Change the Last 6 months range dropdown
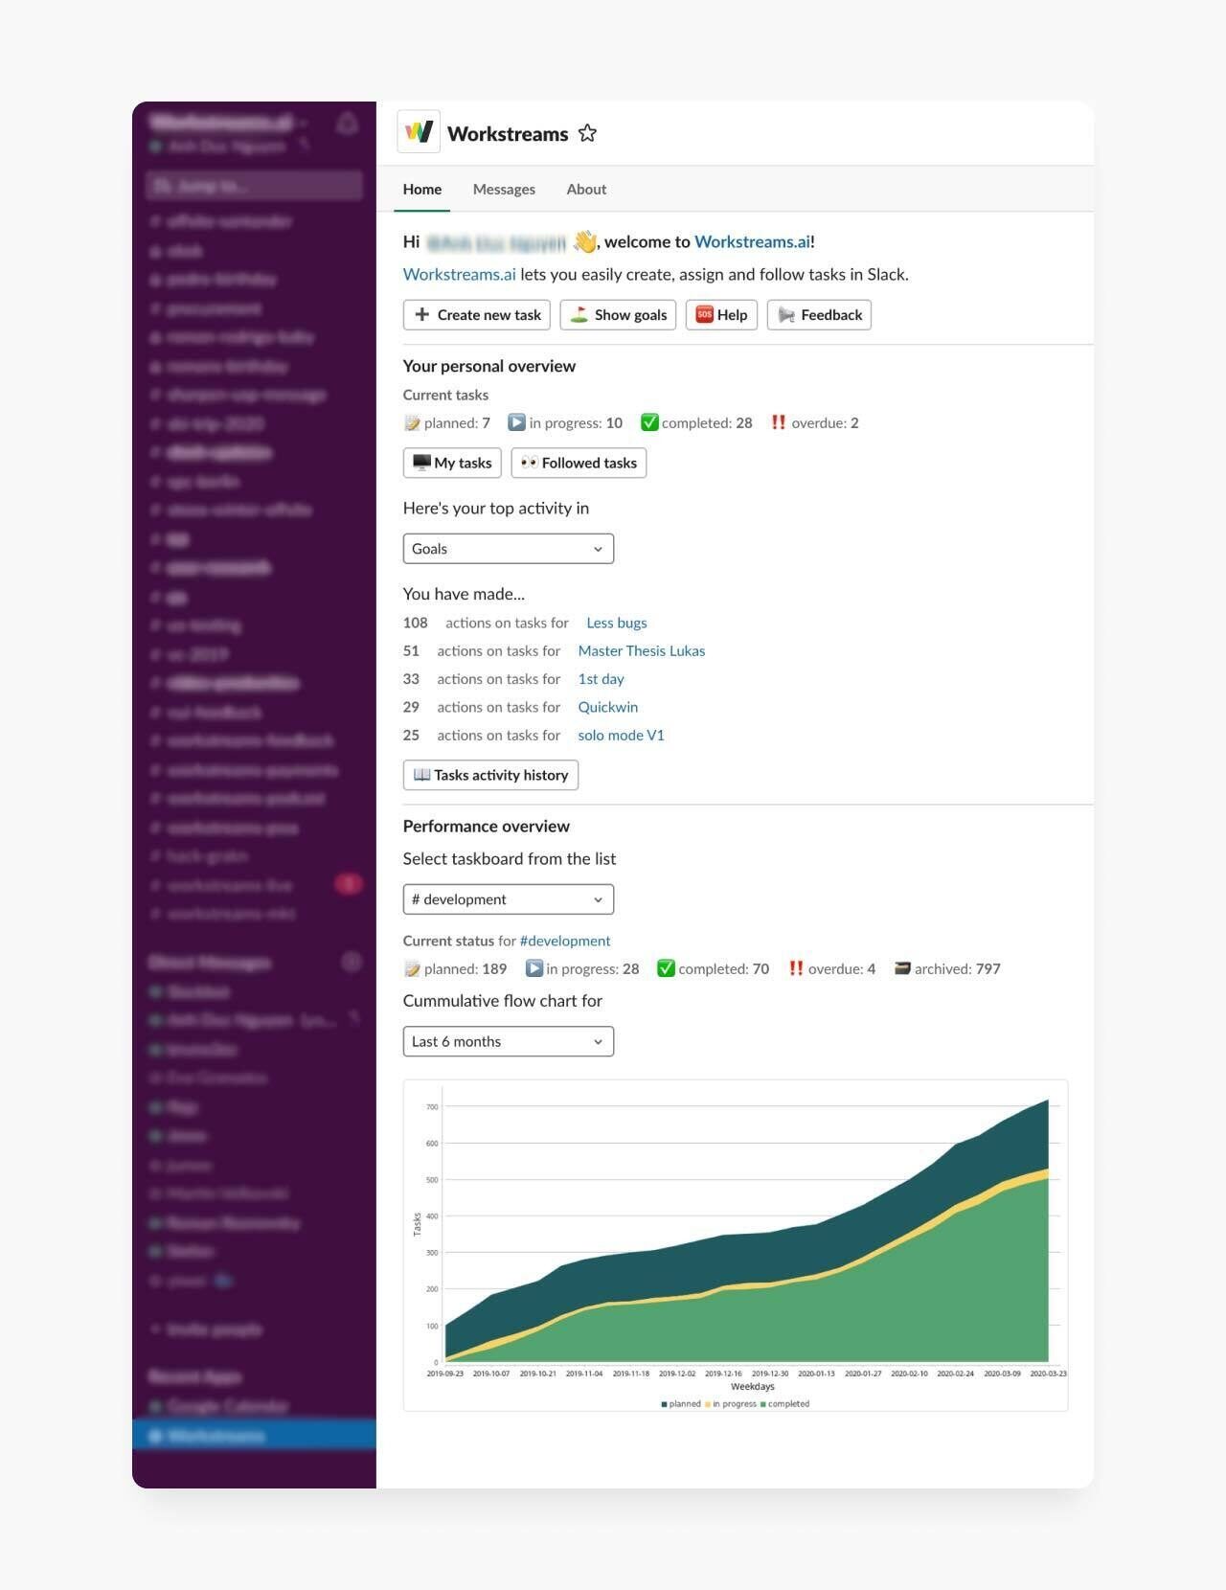Viewport: 1226px width, 1590px height. point(508,1041)
